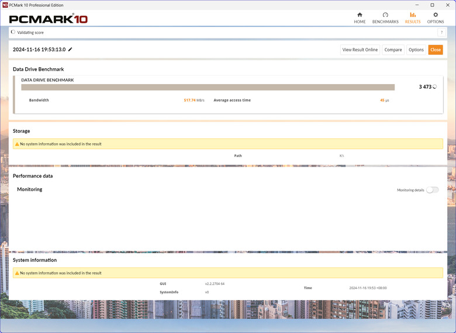Maximize the PCMark 10 window
This screenshot has width=456, height=333.
pos(433,5)
